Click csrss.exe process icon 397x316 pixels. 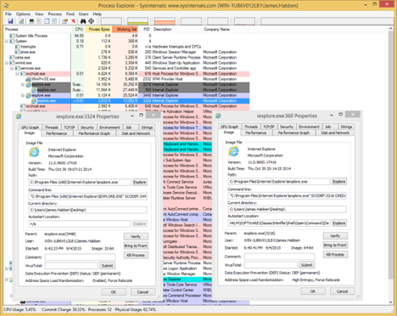[x=12, y=58]
